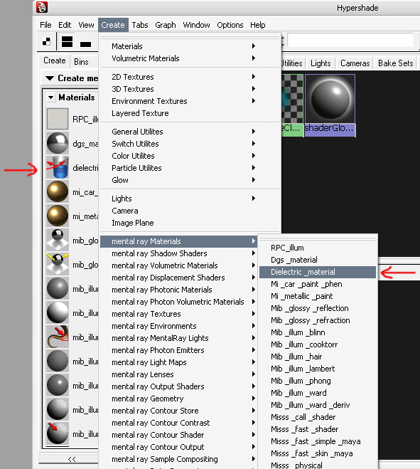Image resolution: width=420 pixels, height=469 pixels.
Task: Select RPC_illum from mental ray Materials submenu
Action: [317, 248]
